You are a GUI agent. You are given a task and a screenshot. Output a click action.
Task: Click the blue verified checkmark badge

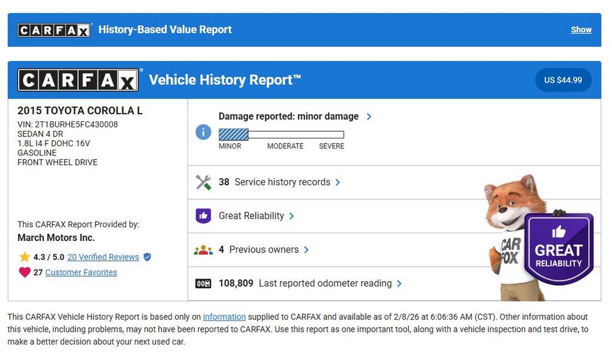(147, 257)
